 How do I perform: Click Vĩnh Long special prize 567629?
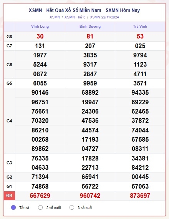tap(40, 196)
